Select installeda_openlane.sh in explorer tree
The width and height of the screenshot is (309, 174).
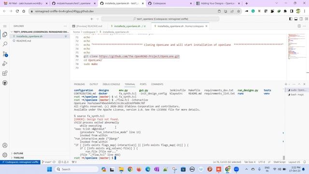(40, 36)
